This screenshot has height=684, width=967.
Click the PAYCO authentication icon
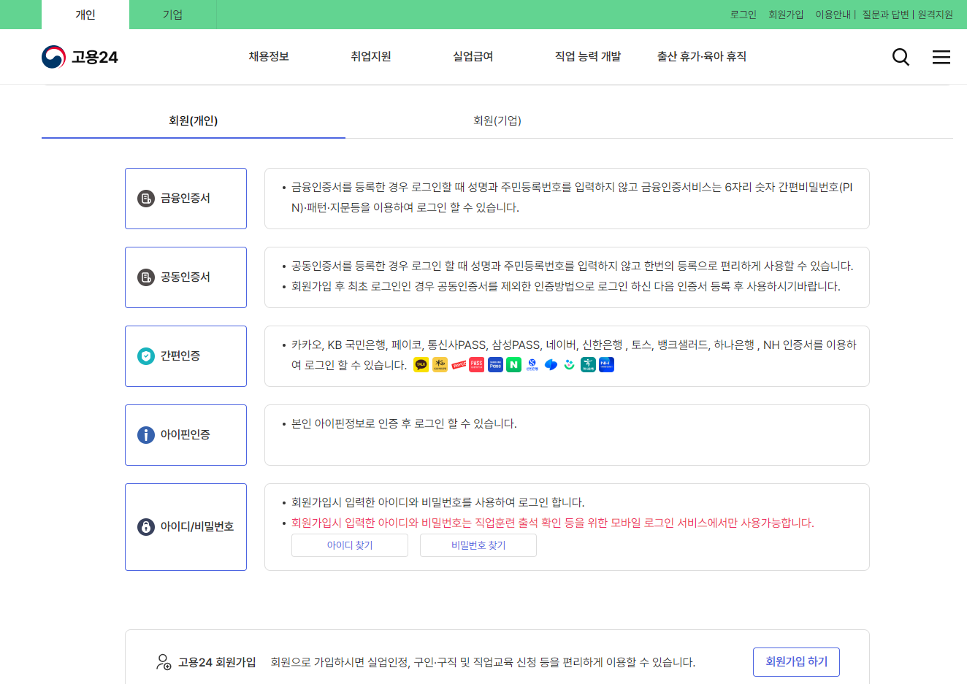point(459,364)
